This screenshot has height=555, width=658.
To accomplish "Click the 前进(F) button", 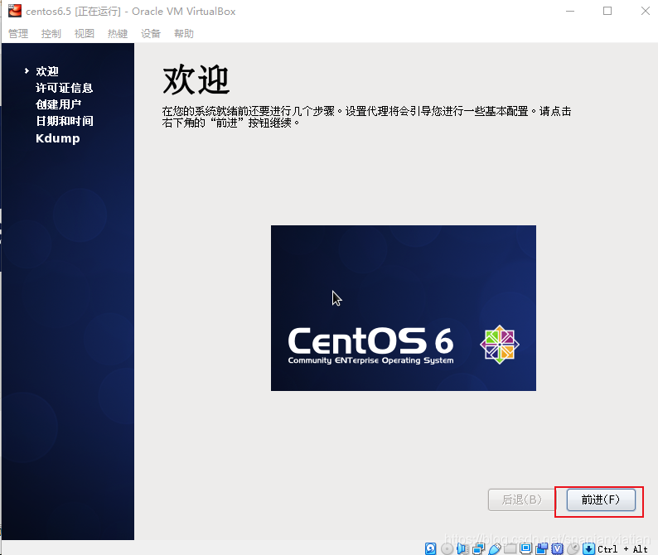I will tap(601, 499).
